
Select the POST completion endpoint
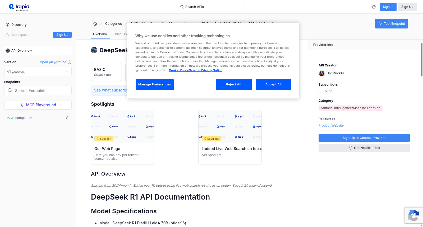[38, 118]
